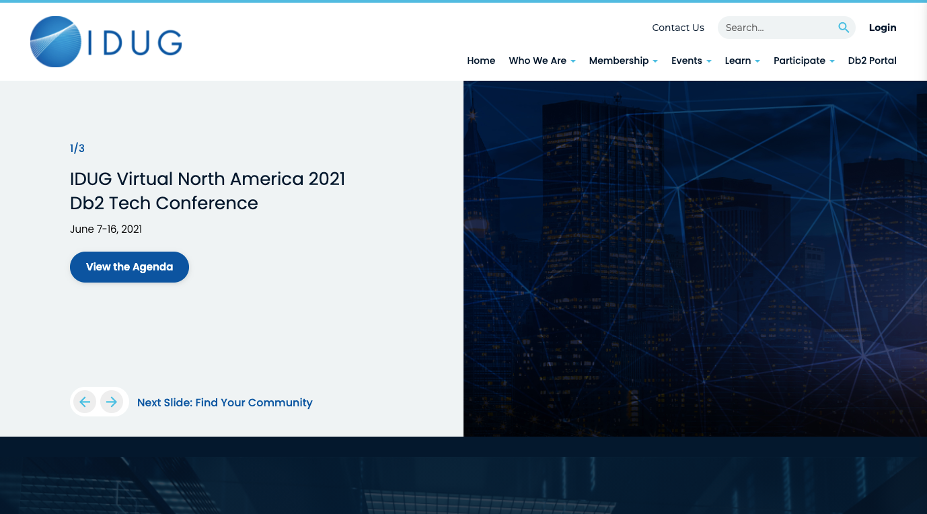Expand the Who We Are dropdown arrow
The width and height of the screenshot is (927, 514).
click(x=573, y=61)
